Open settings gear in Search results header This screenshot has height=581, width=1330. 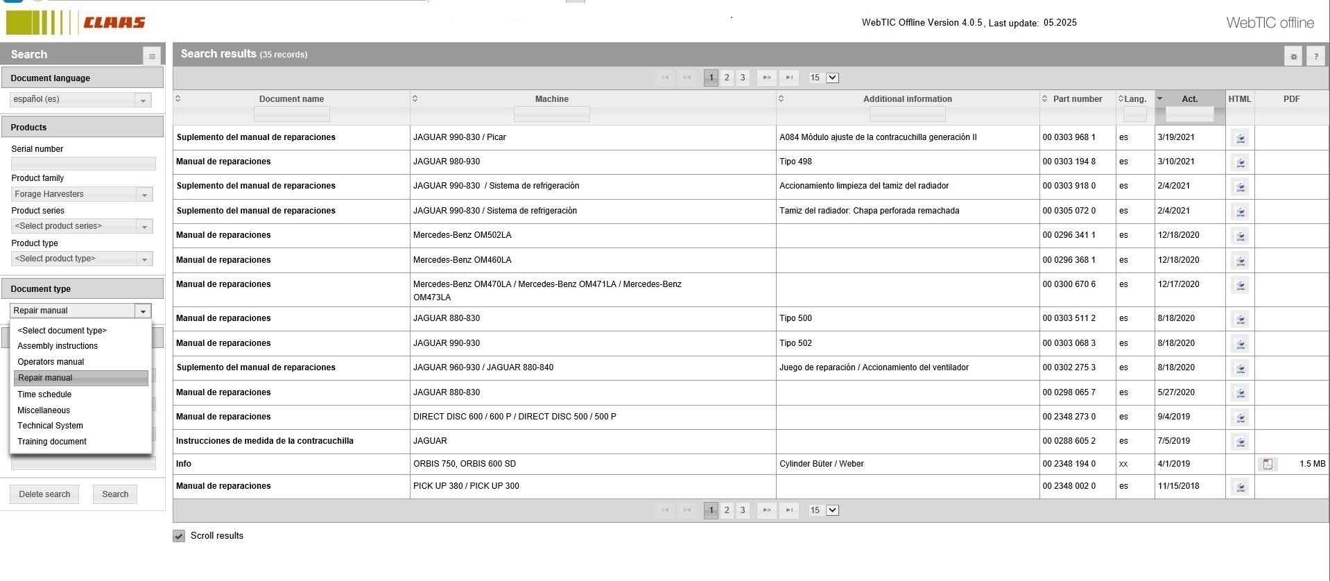[1293, 57]
